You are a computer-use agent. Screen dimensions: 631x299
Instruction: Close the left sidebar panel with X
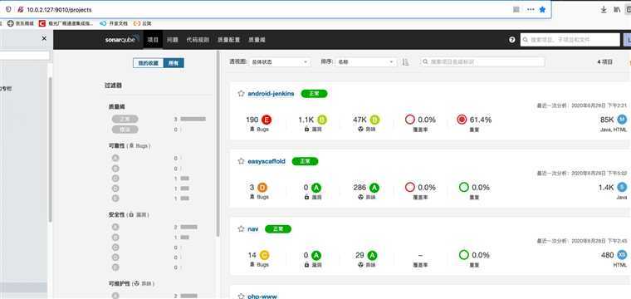(x=44, y=38)
